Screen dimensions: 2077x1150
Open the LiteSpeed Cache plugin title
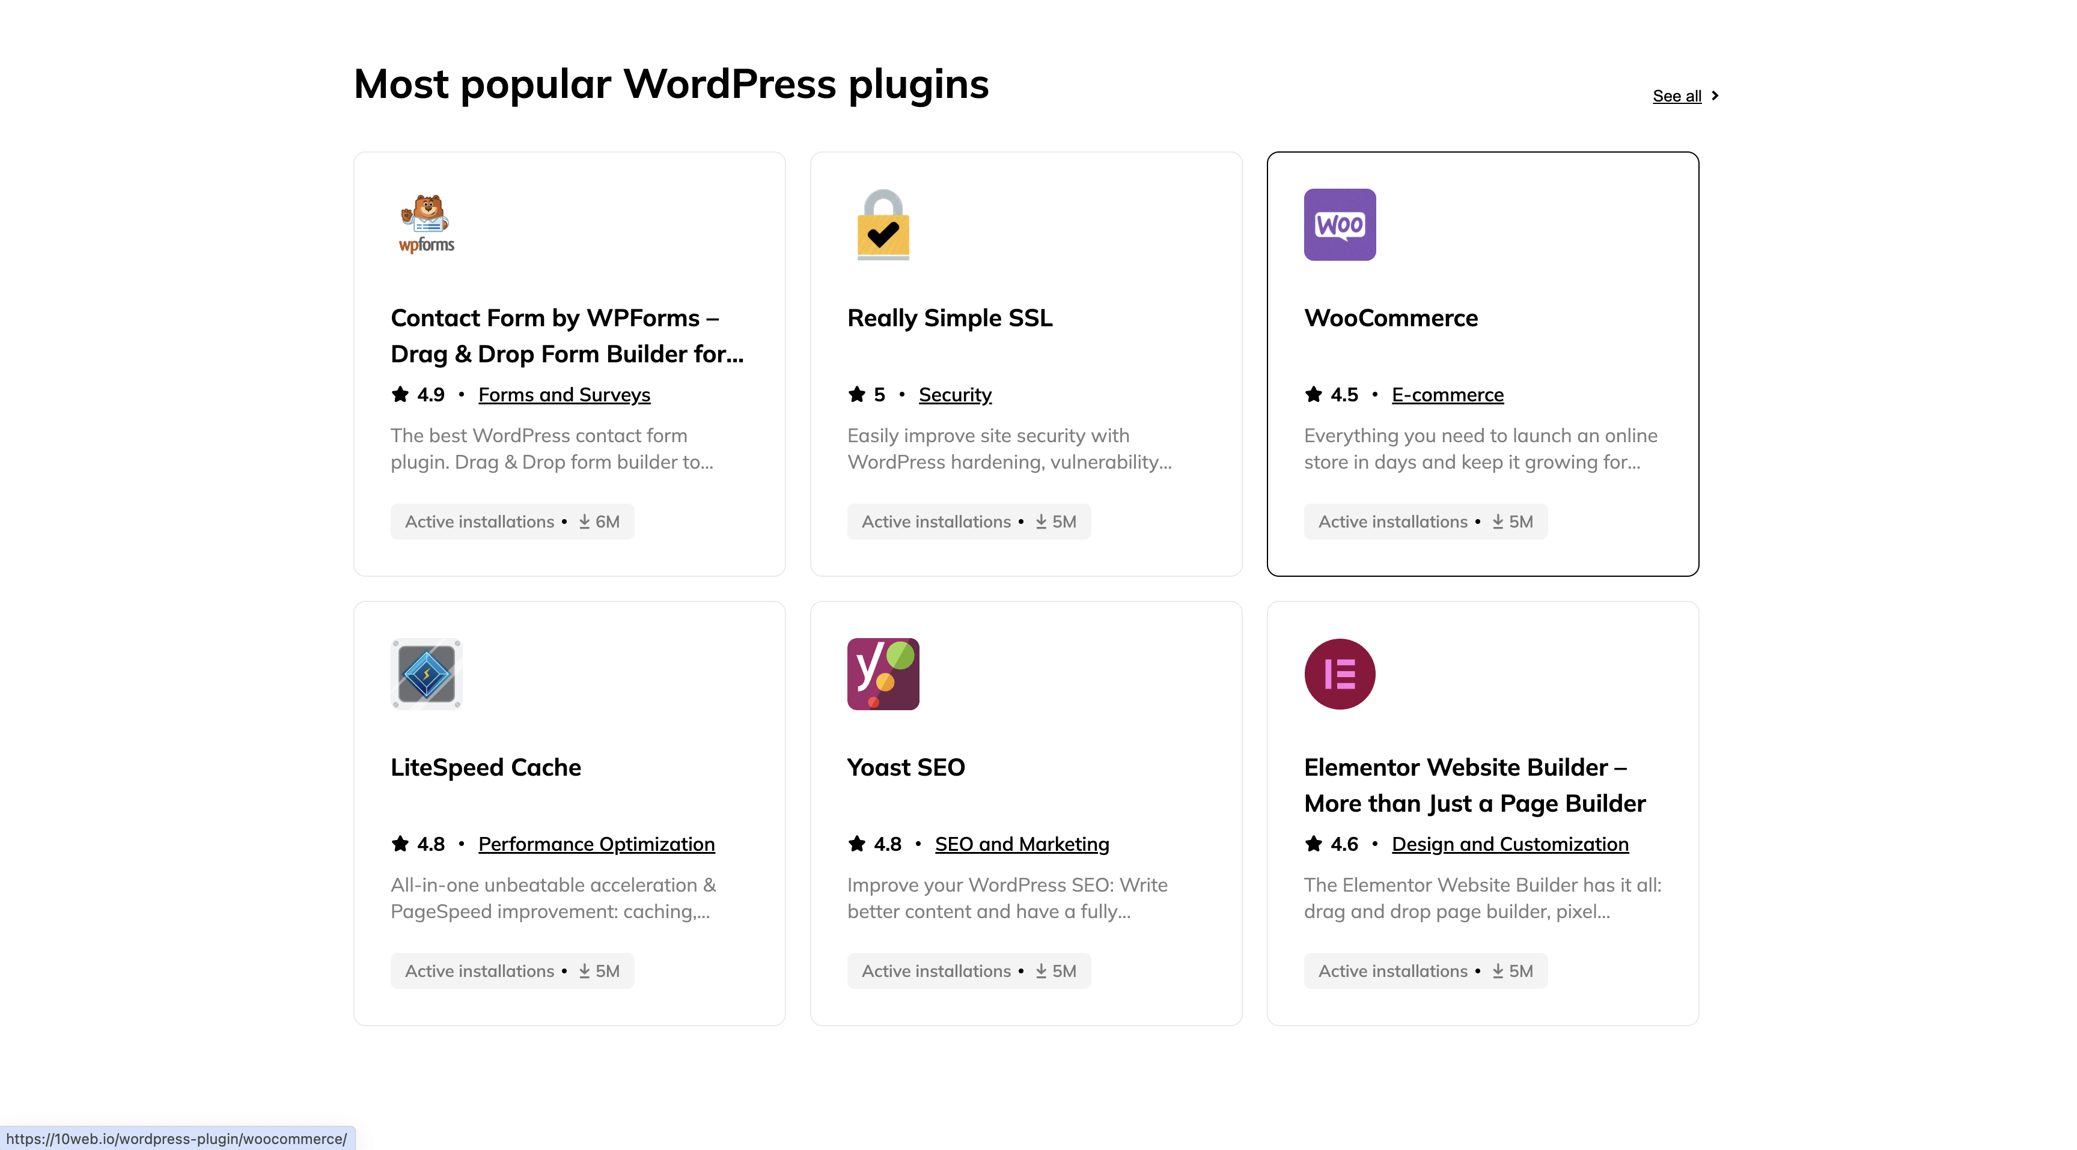click(x=486, y=767)
